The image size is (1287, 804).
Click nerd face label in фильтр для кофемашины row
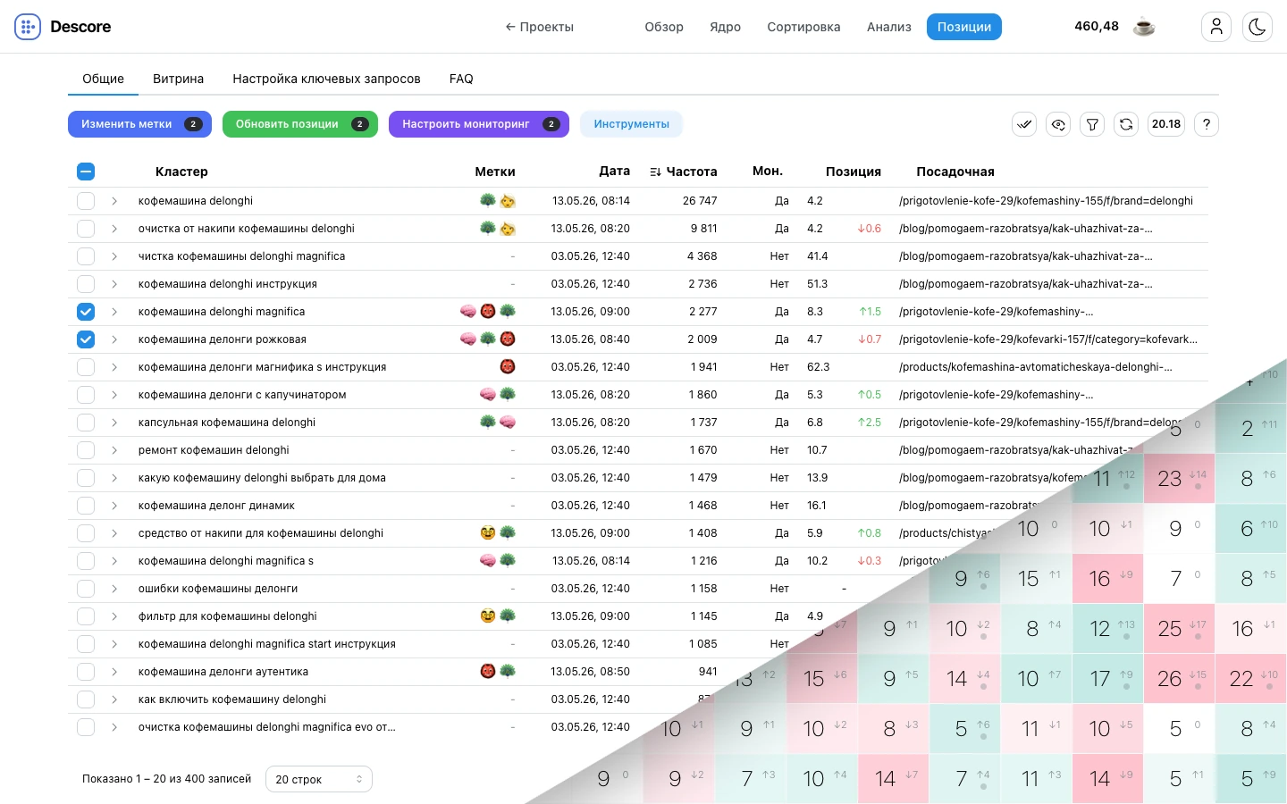click(x=488, y=616)
